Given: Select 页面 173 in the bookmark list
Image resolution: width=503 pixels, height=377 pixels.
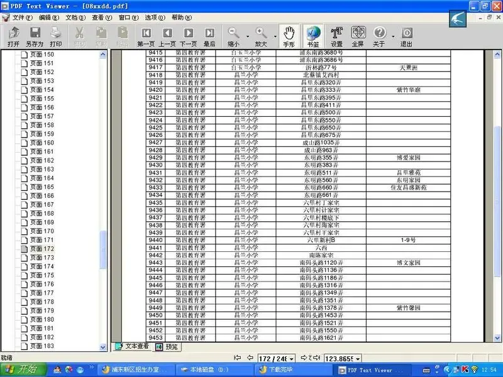Looking at the screenshot, I should [x=42, y=258].
